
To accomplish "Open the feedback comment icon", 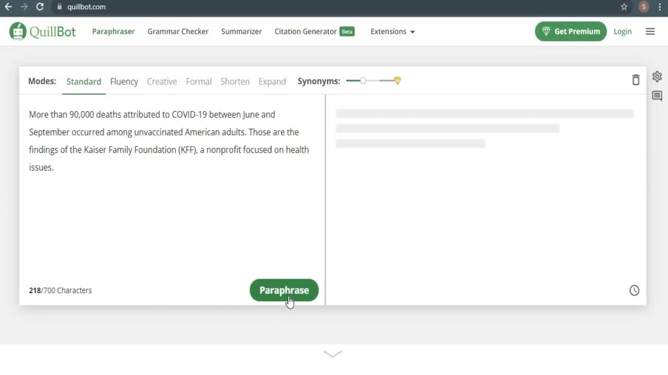I will [657, 96].
